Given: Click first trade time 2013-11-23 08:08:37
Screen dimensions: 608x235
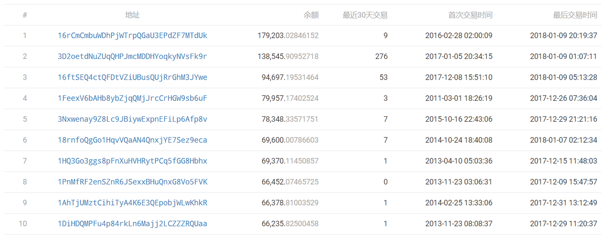Looking at the screenshot, I should (x=459, y=224).
